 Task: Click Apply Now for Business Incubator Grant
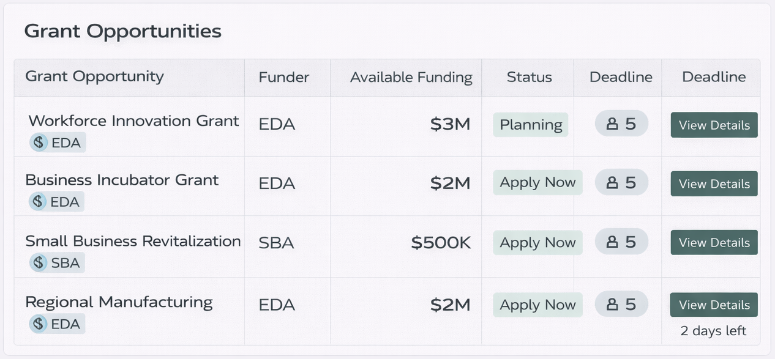(x=537, y=182)
